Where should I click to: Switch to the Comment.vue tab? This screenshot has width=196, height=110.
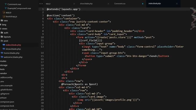(x=120, y=4)
